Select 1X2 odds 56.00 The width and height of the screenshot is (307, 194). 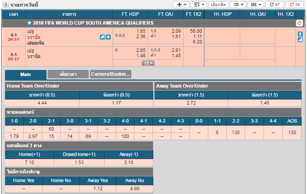pyautogui.click(x=196, y=31)
